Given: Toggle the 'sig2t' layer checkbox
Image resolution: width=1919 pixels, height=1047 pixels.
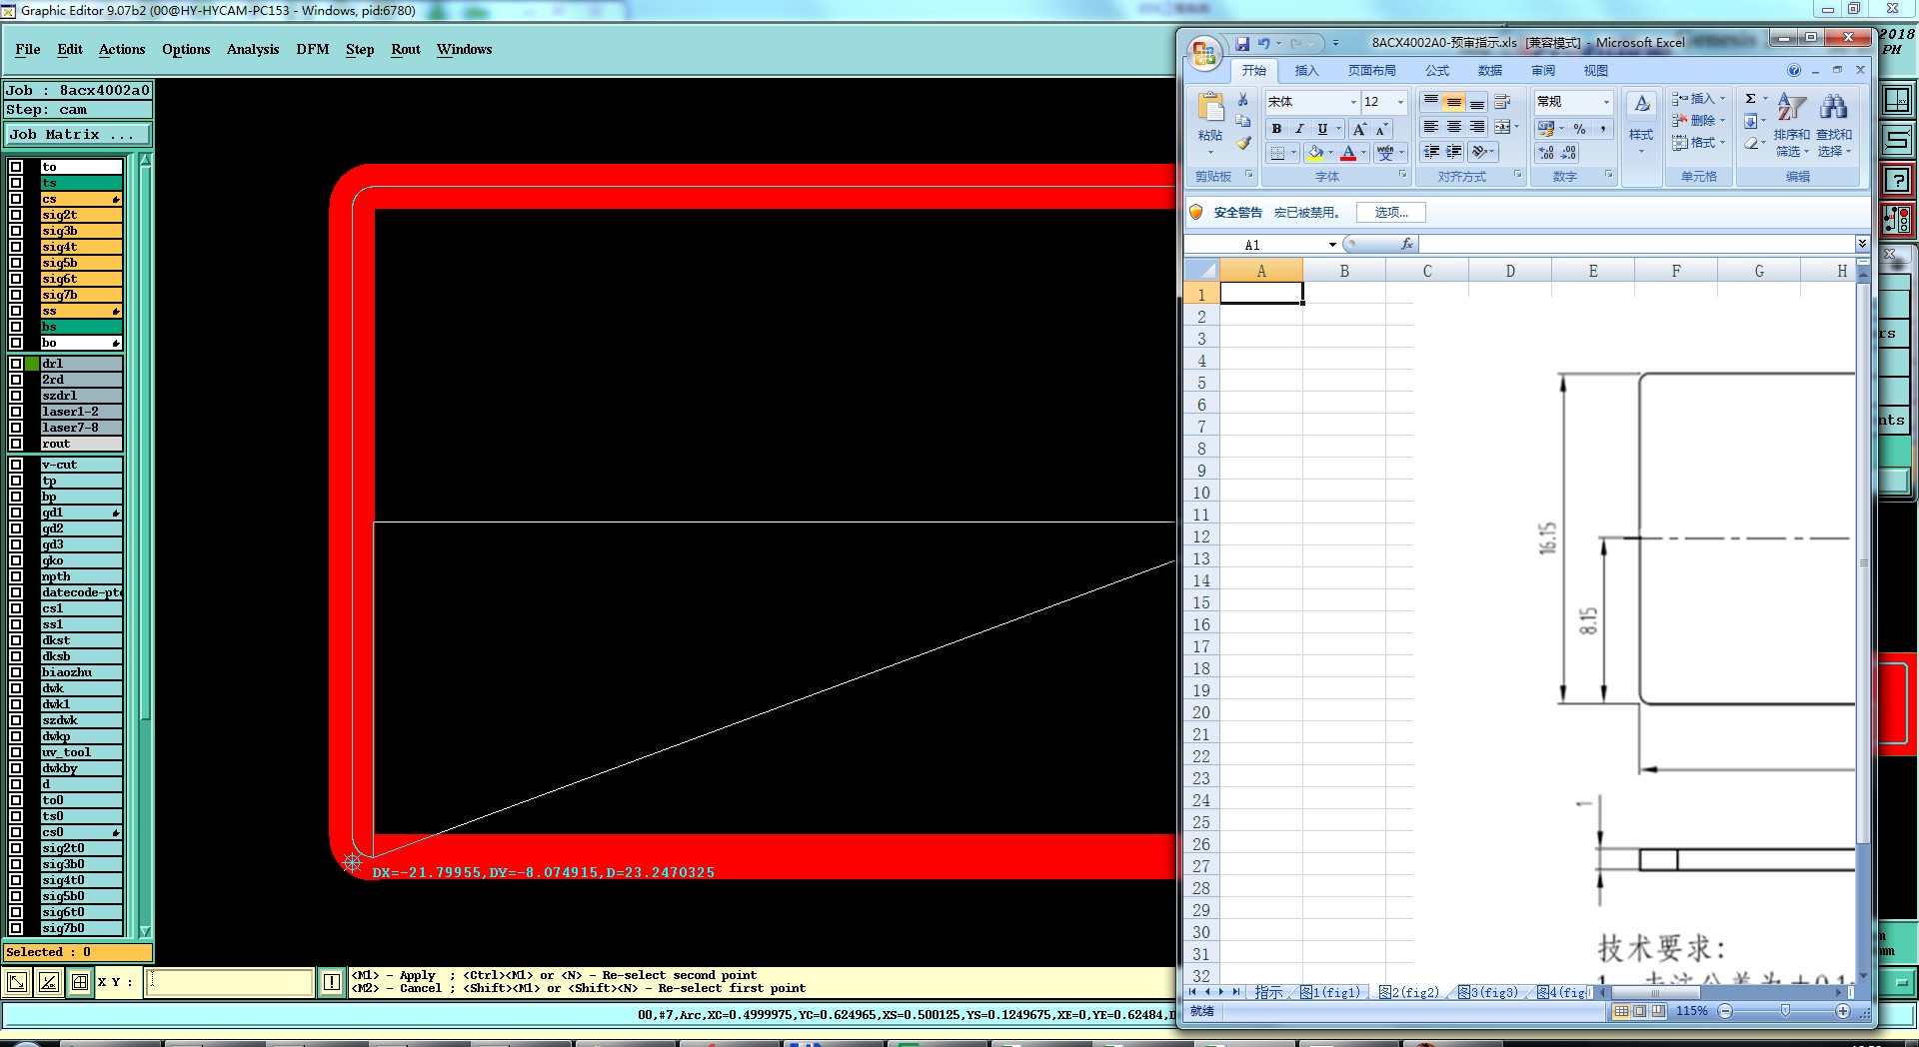Looking at the screenshot, I should pos(16,215).
